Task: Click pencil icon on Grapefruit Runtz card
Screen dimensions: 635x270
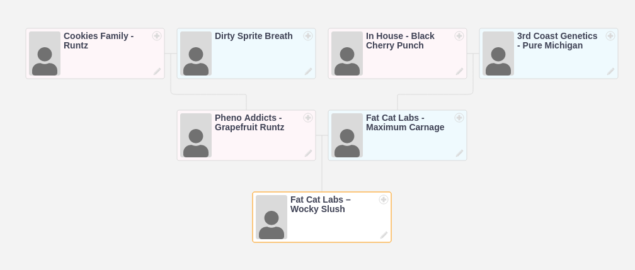Action: click(x=308, y=154)
